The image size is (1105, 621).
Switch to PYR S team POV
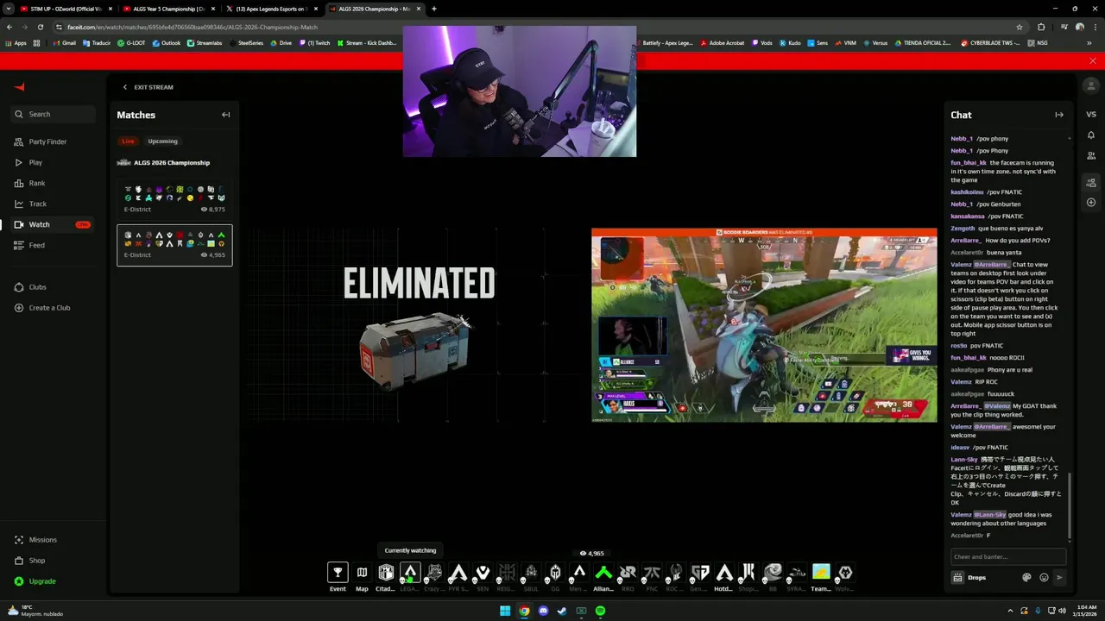[x=458, y=573]
